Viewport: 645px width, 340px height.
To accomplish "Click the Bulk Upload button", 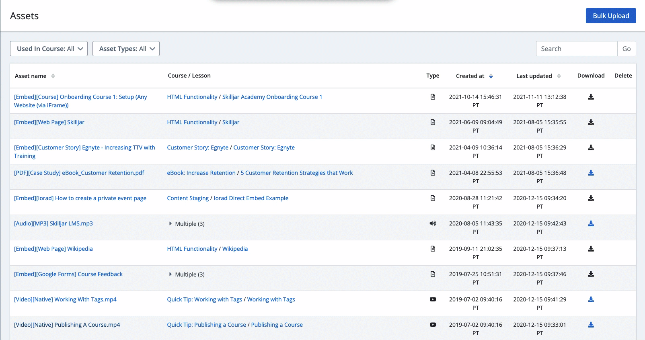I will pos(611,16).
